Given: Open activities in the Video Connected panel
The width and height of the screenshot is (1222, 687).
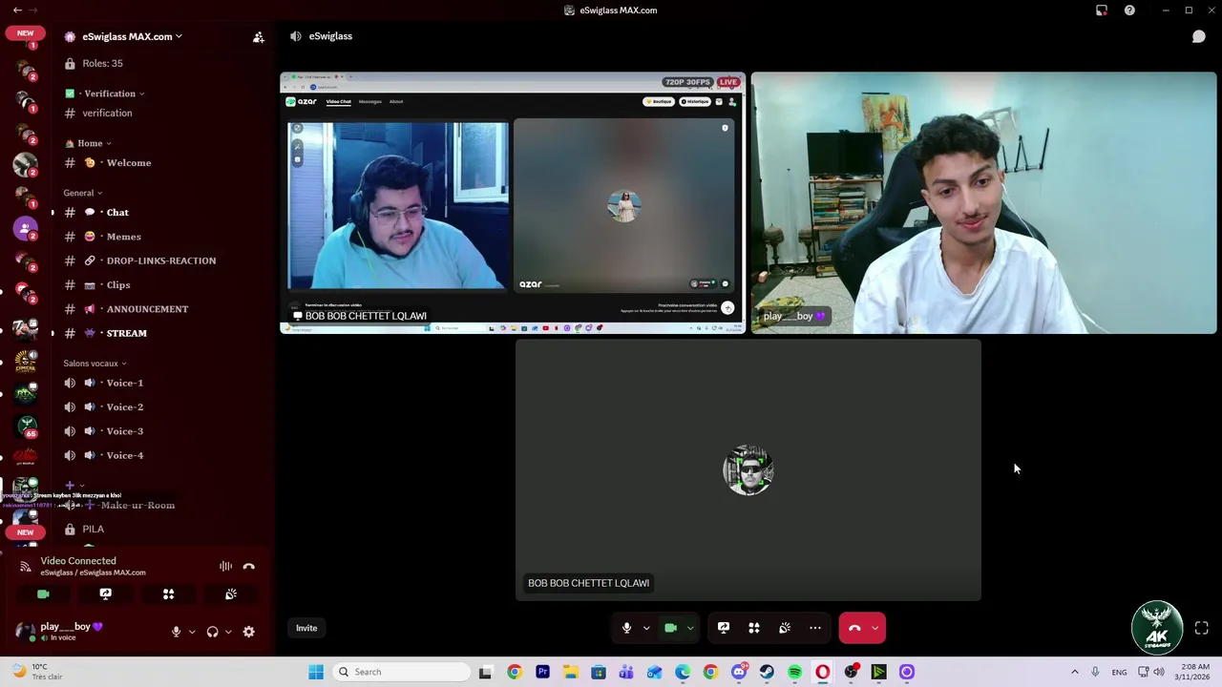Looking at the screenshot, I should 168,593.
